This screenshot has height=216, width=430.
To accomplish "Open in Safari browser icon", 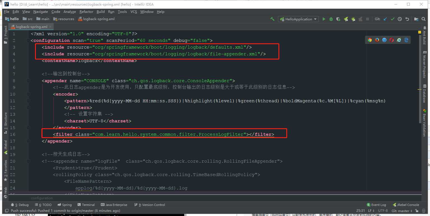I will pos(384,40).
